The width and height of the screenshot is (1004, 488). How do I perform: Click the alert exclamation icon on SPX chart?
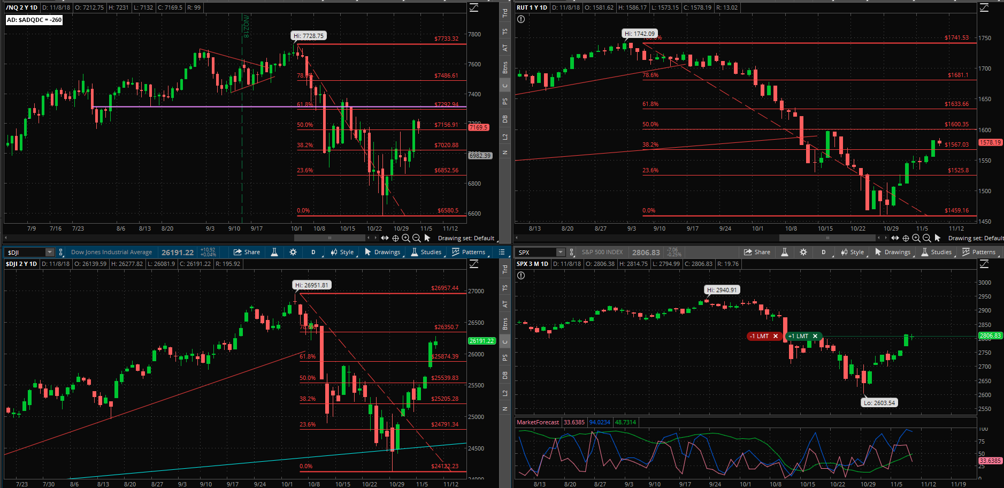coord(521,276)
